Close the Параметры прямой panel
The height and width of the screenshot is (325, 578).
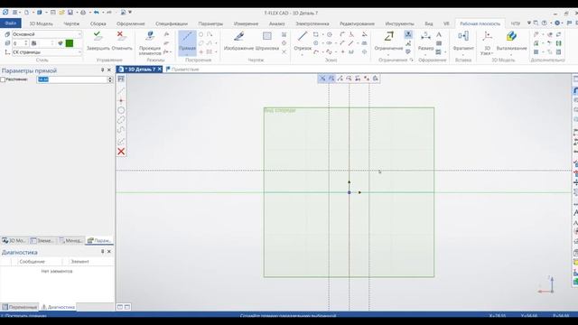point(109,70)
